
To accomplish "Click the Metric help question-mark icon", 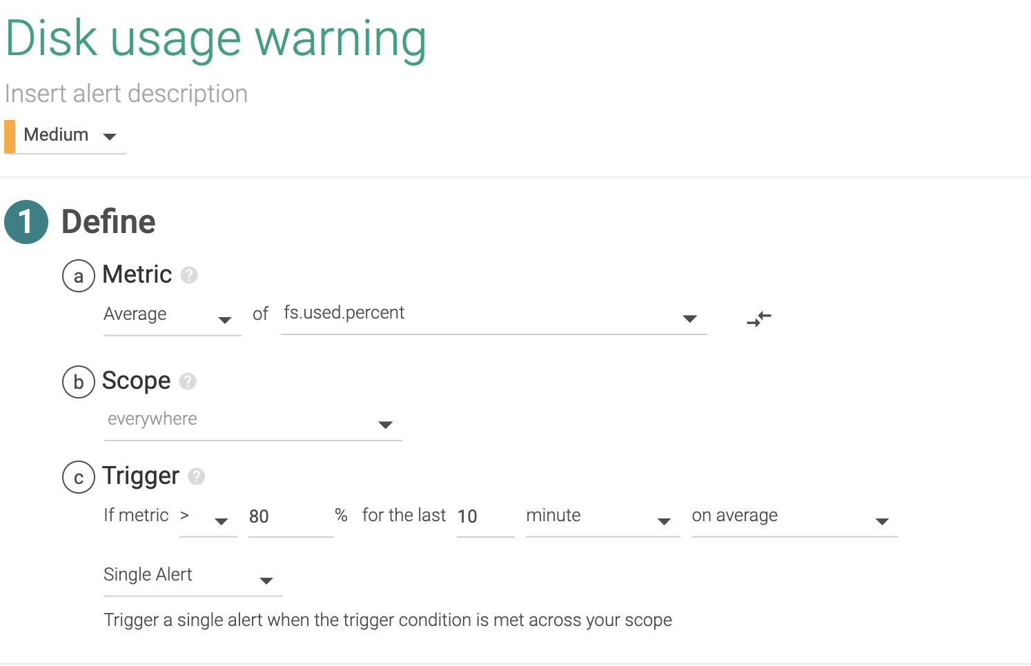I will coord(189,275).
